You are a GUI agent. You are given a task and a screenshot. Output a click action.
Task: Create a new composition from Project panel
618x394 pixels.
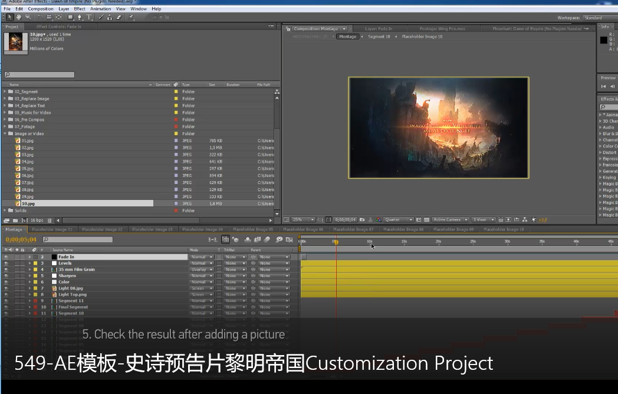click(x=24, y=221)
